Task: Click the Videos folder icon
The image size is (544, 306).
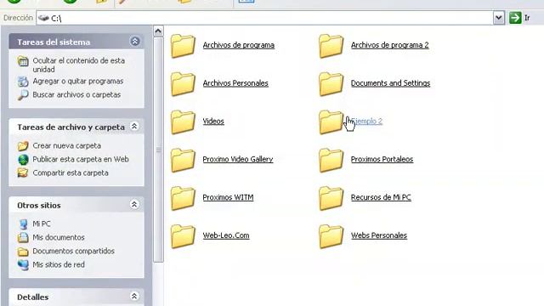Action: click(183, 122)
